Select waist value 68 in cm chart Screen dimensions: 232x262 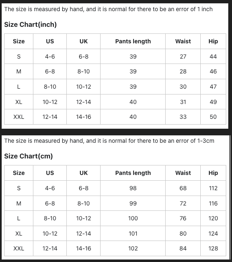pyautogui.click(x=183, y=188)
